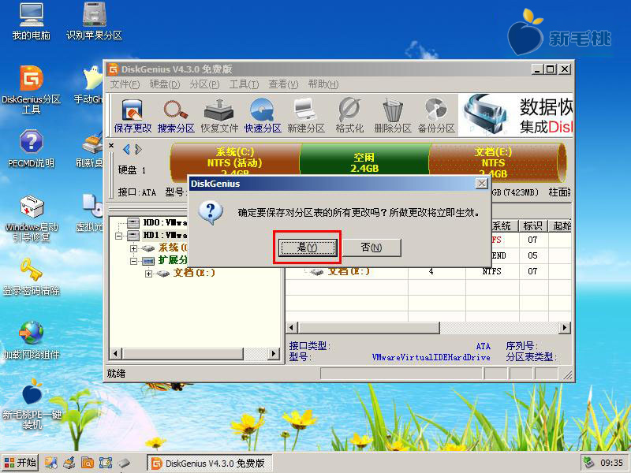Click the gray drive quick launch icon

click(x=124, y=463)
